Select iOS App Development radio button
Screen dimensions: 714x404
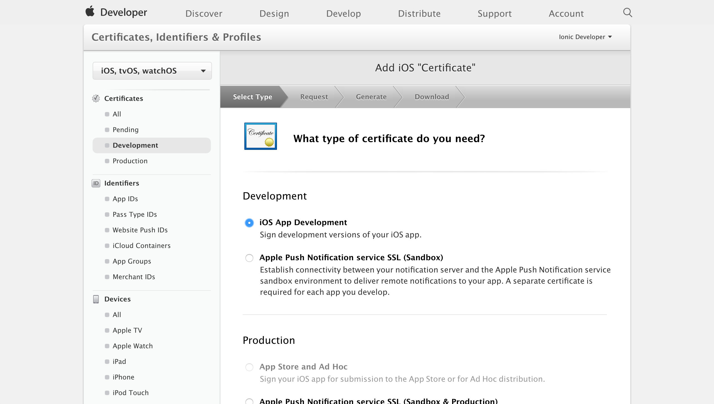click(x=249, y=223)
